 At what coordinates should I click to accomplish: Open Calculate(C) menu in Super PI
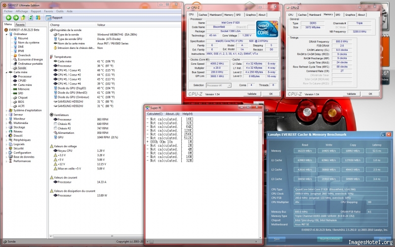[155, 114]
